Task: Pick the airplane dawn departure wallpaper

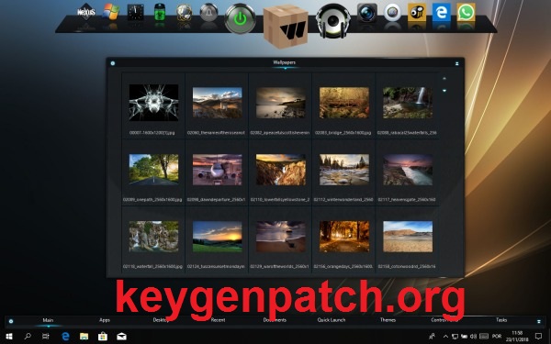Action: (x=217, y=170)
